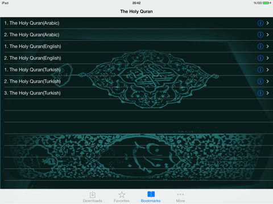Tap chevron on 2. The Holy Quran(English) row
The height and width of the screenshot is (204, 273).
click(x=267, y=58)
